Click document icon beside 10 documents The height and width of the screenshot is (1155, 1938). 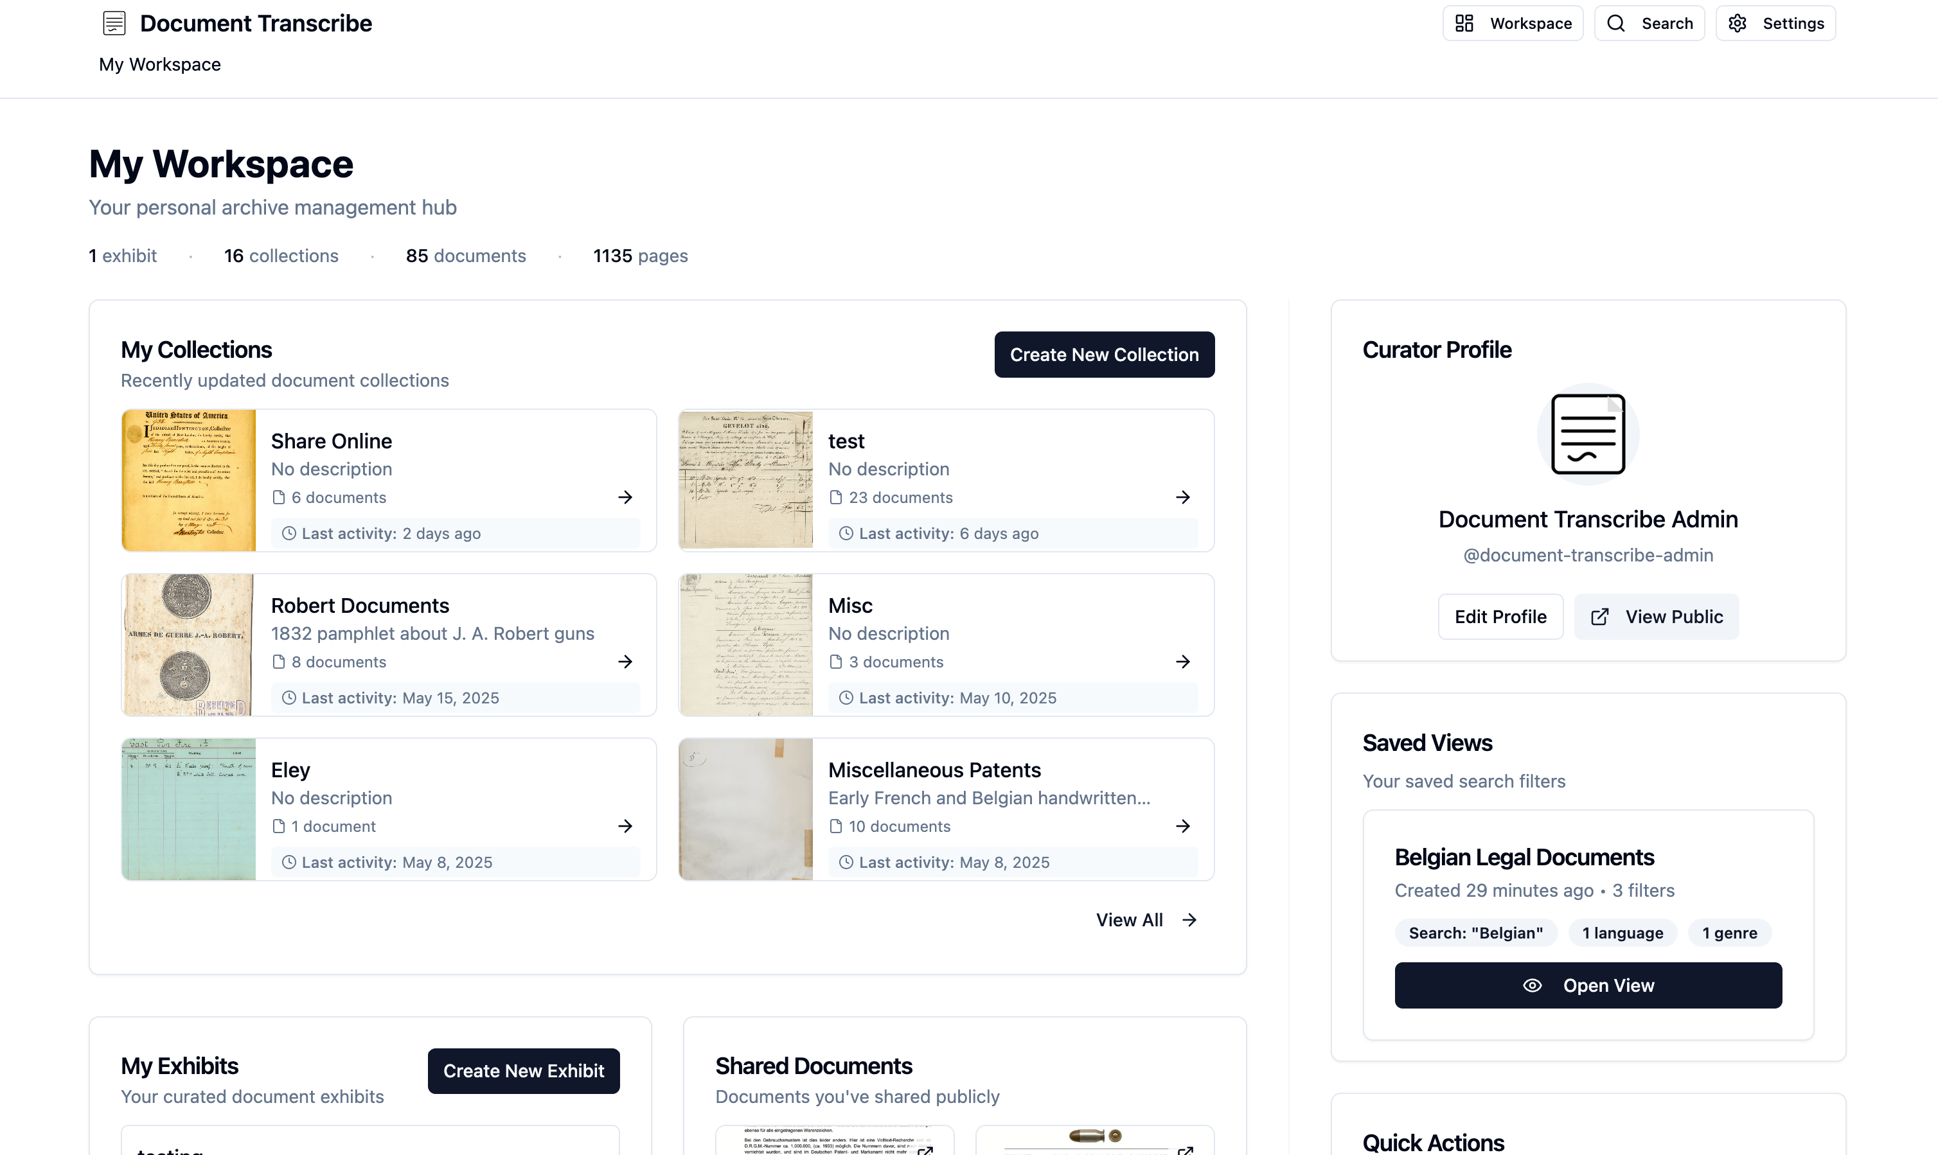[836, 825]
